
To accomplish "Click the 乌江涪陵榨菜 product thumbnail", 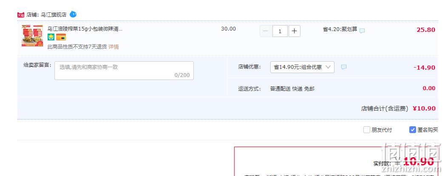I will tap(32, 36).
